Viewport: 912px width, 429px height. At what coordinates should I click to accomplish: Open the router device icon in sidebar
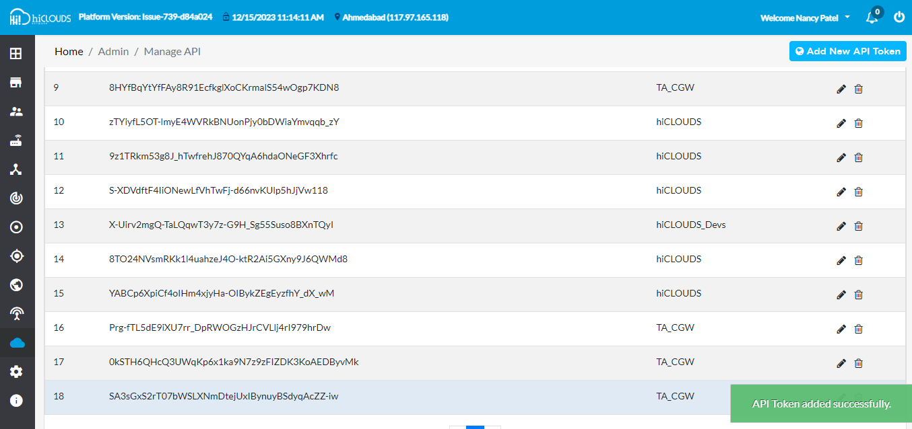(x=16, y=141)
